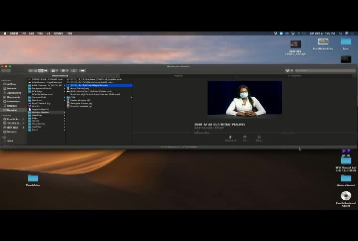Open the Finder menu in menu bar
Image resolution: width=358 pixels, height=241 pixels.
[14, 33]
